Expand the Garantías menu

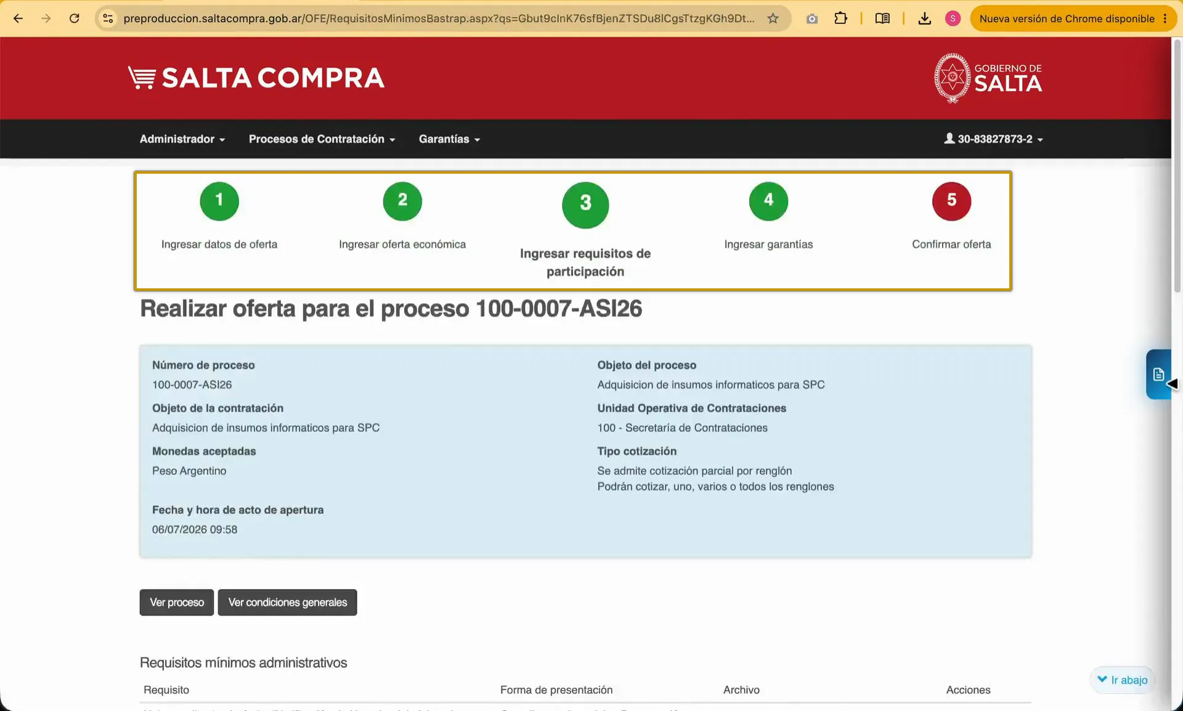point(449,139)
